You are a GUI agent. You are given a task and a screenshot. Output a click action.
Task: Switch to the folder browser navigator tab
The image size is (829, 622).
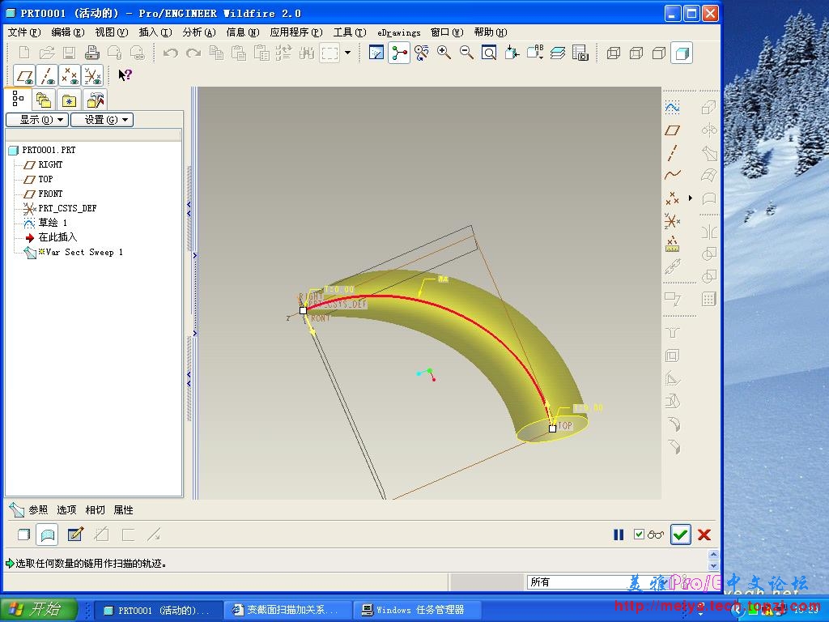click(x=44, y=100)
